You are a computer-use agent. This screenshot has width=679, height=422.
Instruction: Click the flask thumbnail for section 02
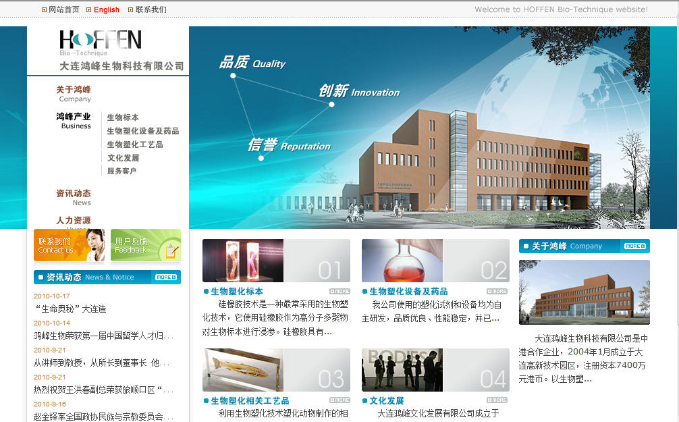tap(402, 261)
